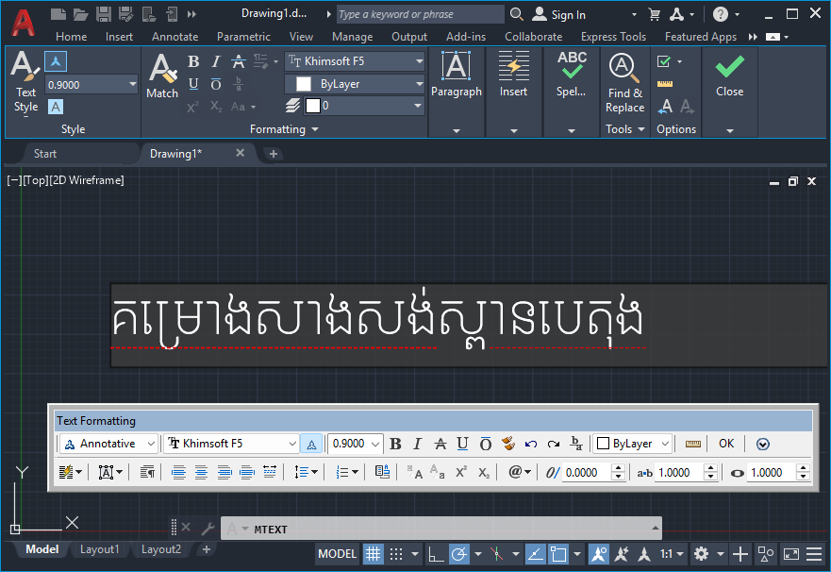Switch to the Layout1 tab
This screenshot has height=572, width=831.
click(x=99, y=548)
